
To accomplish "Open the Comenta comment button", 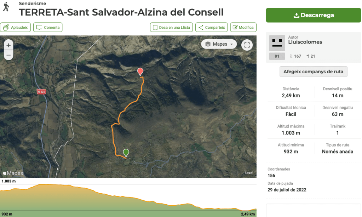I will [48, 28].
